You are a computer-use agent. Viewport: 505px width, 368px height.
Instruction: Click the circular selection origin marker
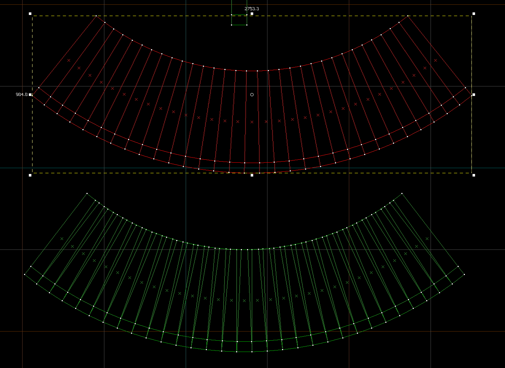252,94
